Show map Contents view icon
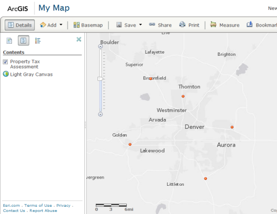The height and width of the screenshot is (214, 277). click(23, 40)
